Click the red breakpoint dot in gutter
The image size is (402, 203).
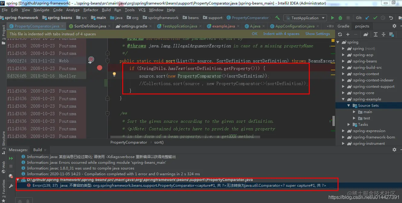(100, 68)
